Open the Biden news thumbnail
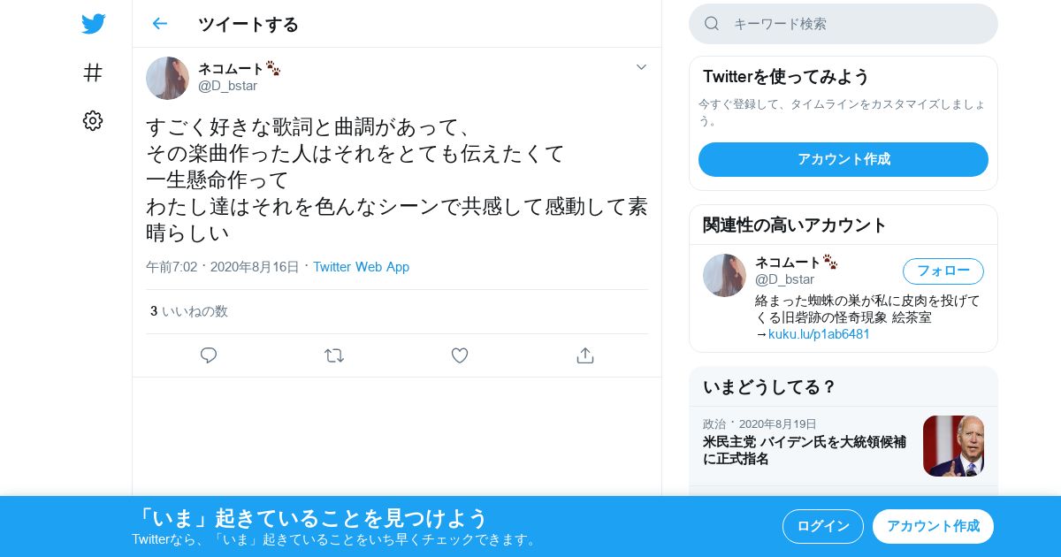The image size is (1061, 557). (x=953, y=446)
